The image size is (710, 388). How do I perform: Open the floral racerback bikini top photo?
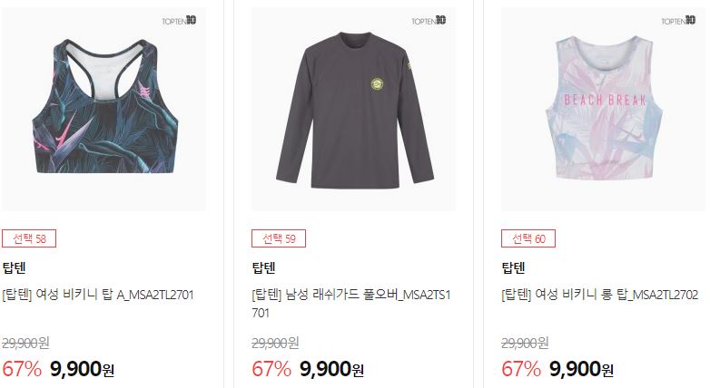tap(104, 109)
